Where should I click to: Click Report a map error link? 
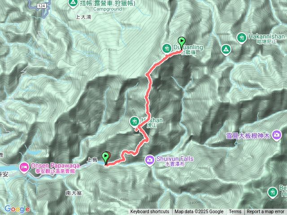click(x=265, y=212)
